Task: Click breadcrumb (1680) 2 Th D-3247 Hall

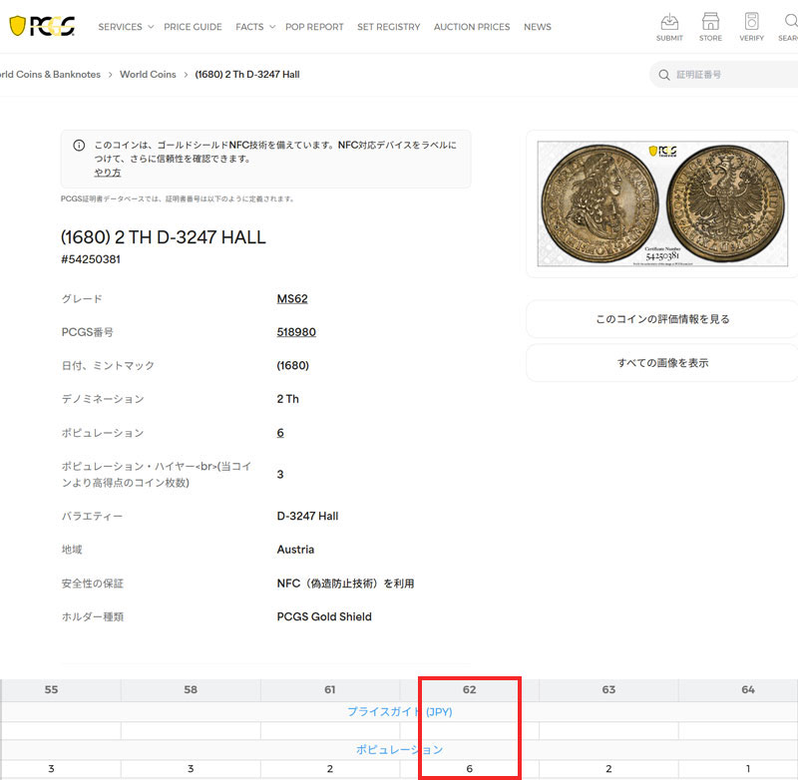Action: (247, 74)
